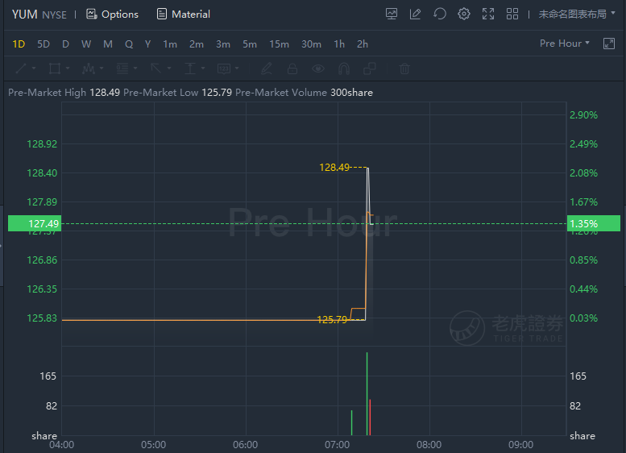Open the Pre Hour session dropdown

tap(565, 44)
